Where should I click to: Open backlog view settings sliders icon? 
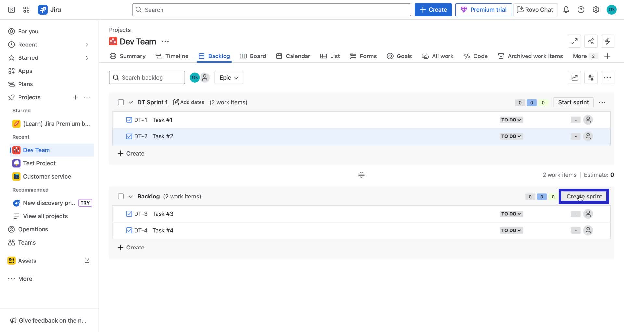coord(591,77)
